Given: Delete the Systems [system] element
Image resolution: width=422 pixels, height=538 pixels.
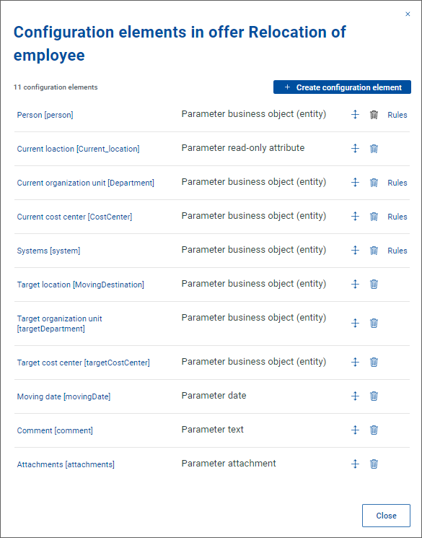Looking at the screenshot, I should pos(374,251).
